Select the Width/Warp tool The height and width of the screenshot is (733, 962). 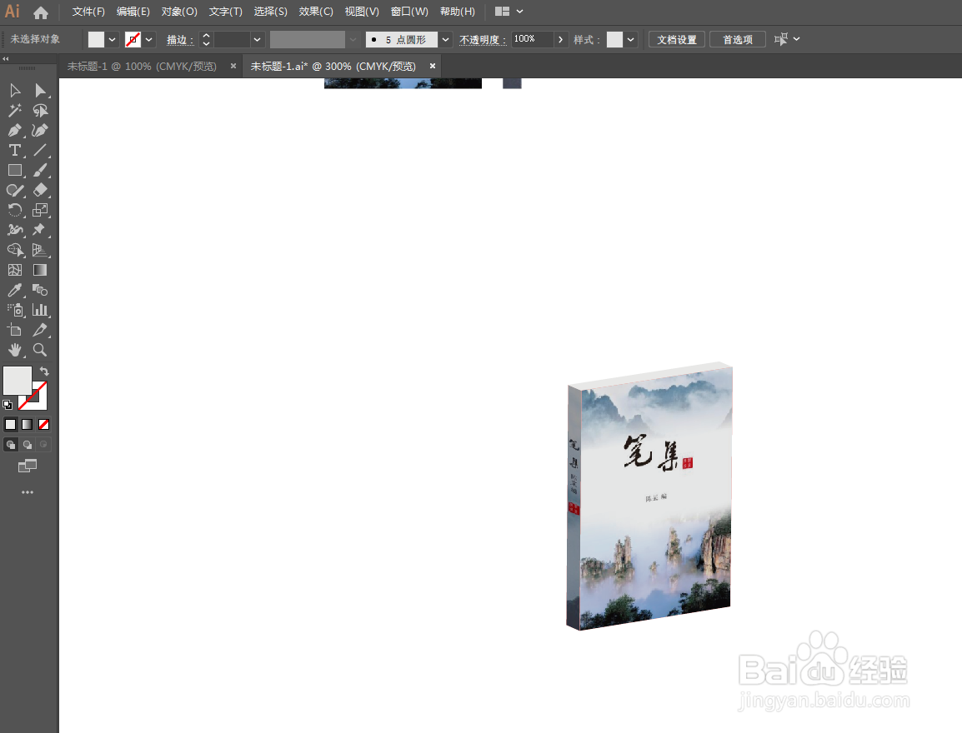[x=15, y=230]
